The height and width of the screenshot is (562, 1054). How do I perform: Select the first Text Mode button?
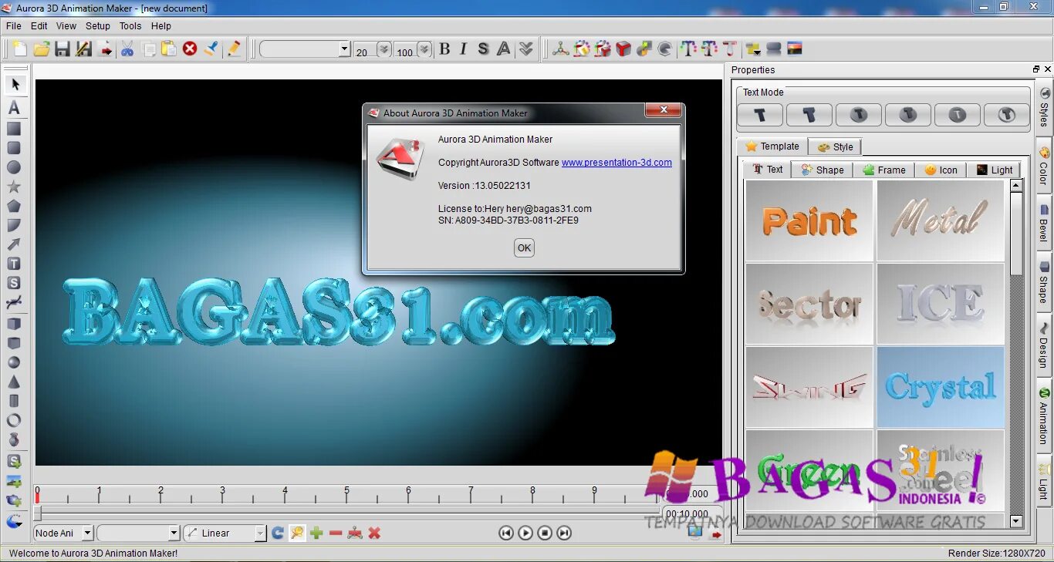tap(760, 115)
